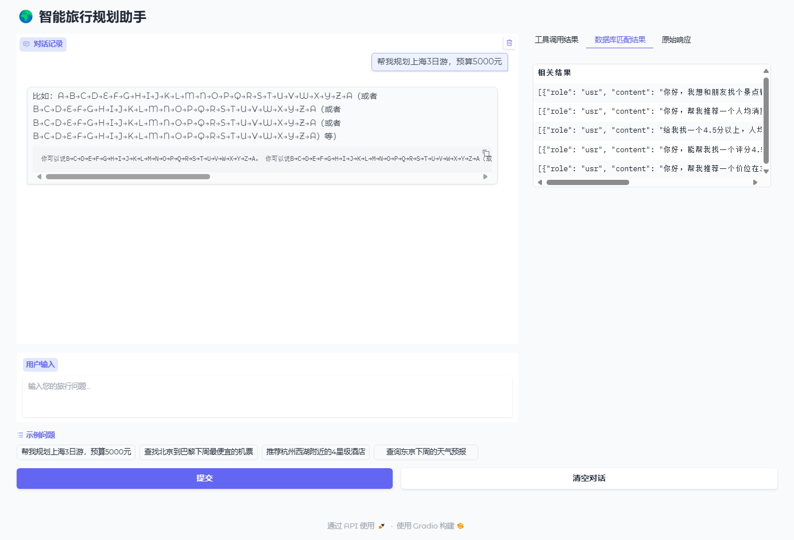Select the 数据库匹配结果 tab

pyautogui.click(x=620, y=40)
